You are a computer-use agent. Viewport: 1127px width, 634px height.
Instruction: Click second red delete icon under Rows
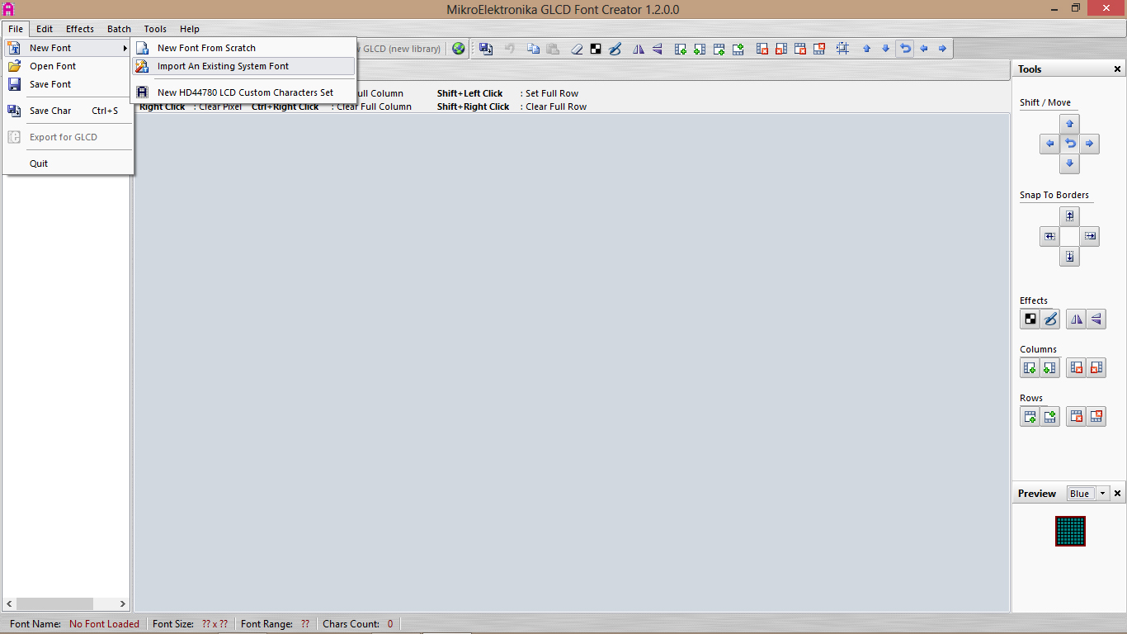tap(1096, 417)
